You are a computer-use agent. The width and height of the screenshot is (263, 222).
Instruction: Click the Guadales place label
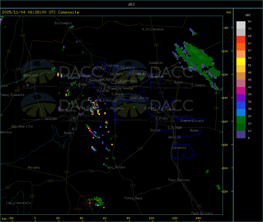pos(156,63)
